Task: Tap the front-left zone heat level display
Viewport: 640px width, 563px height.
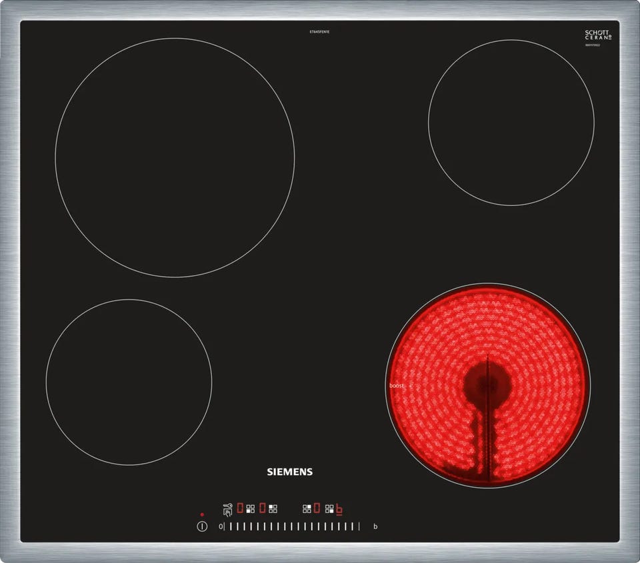Action: click(240, 508)
